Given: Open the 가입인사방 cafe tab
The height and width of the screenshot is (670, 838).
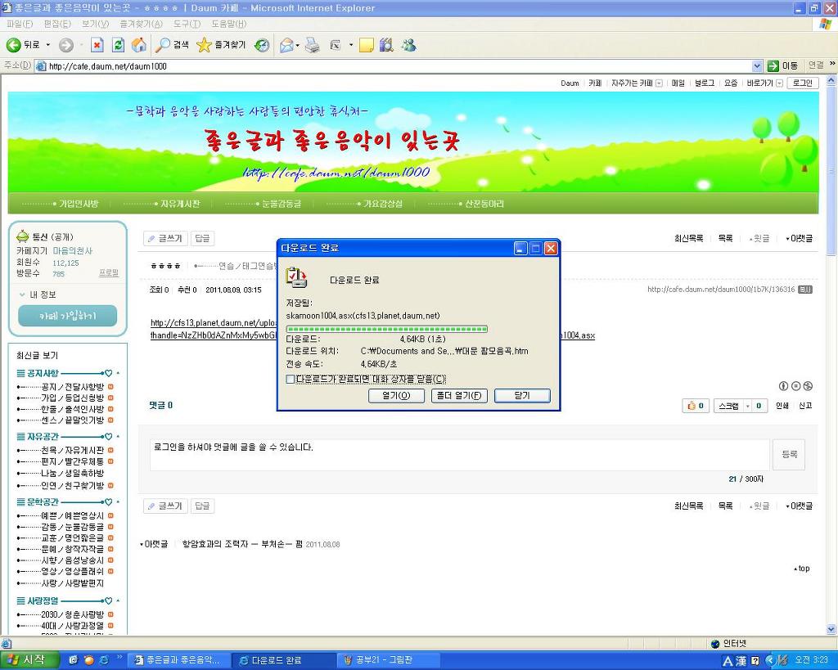Looking at the screenshot, I should click(x=79, y=204).
